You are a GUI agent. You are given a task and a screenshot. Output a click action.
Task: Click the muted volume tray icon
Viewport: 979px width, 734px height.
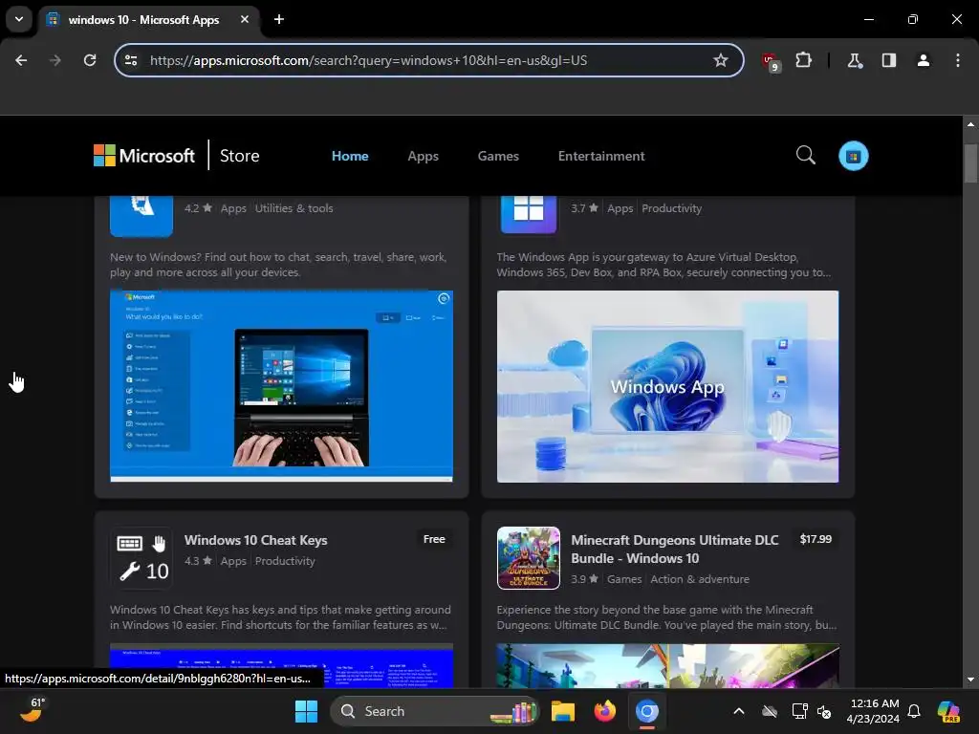(x=824, y=711)
